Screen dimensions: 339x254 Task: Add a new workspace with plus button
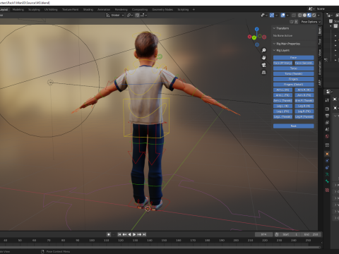point(194,10)
